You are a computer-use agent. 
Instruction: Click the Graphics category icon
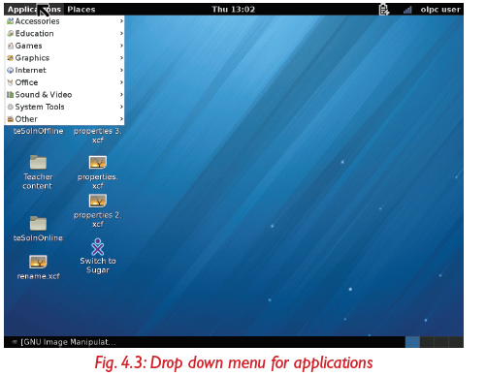(11, 58)
